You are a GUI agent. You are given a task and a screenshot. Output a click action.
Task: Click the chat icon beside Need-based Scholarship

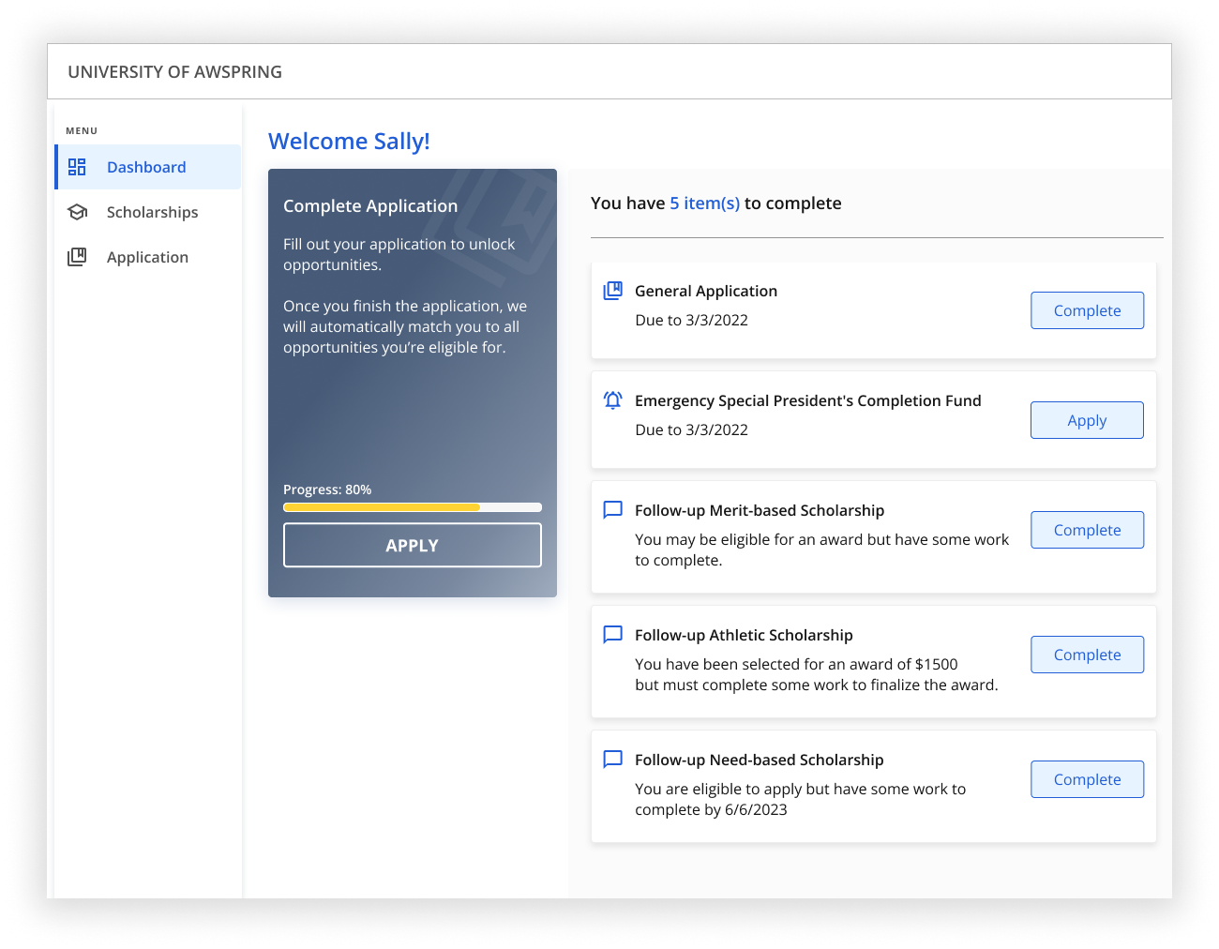point(612,760)
